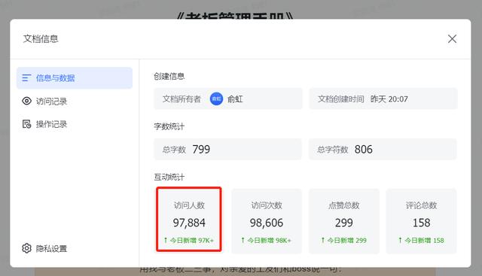This screenshot has width=482, height=276.
Task: Click the 总字数 value 799
Action: [x=201, y=149]
